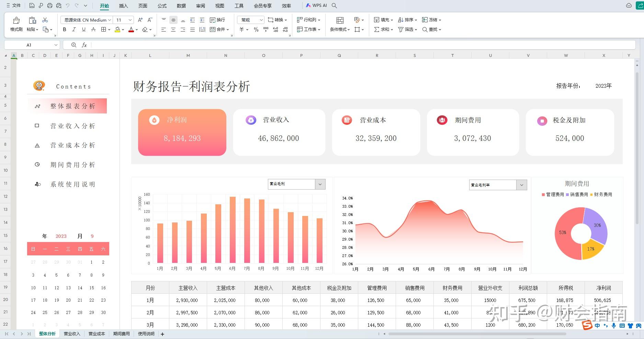Click the Cut scissors icon
The height and width of the screenshot is (339, 644).
[45, 20]
